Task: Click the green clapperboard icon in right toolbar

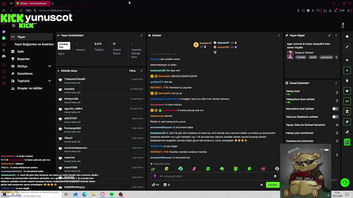Action: coord(347,142)
